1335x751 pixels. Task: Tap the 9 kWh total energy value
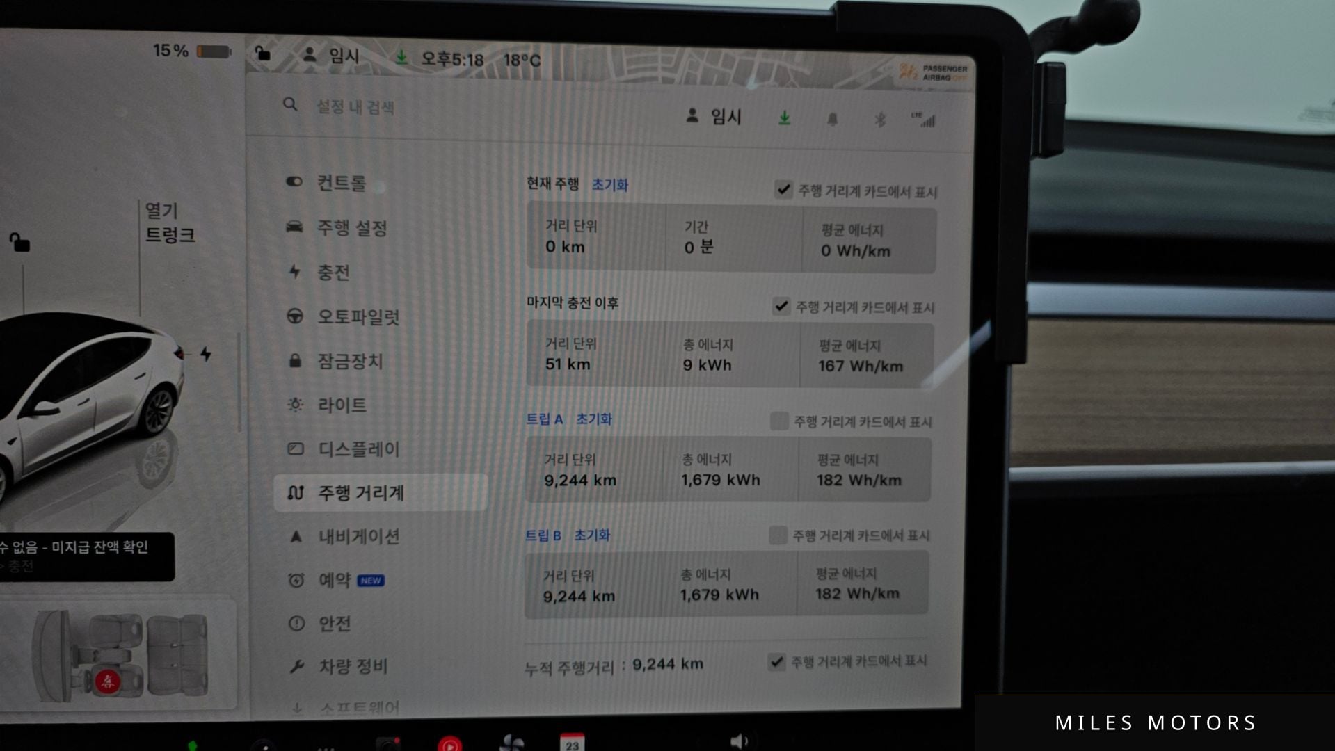click(707, 365)
